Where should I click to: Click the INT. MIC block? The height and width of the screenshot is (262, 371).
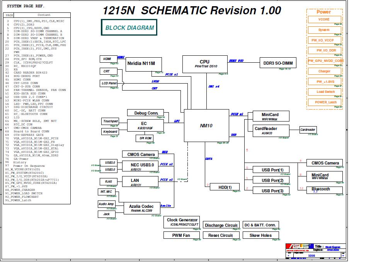point(107,192)
